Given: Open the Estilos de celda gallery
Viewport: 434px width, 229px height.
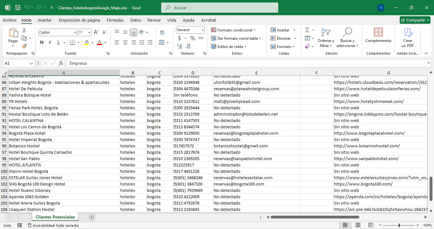Looking at the screenshot, I should pos(229,47).
